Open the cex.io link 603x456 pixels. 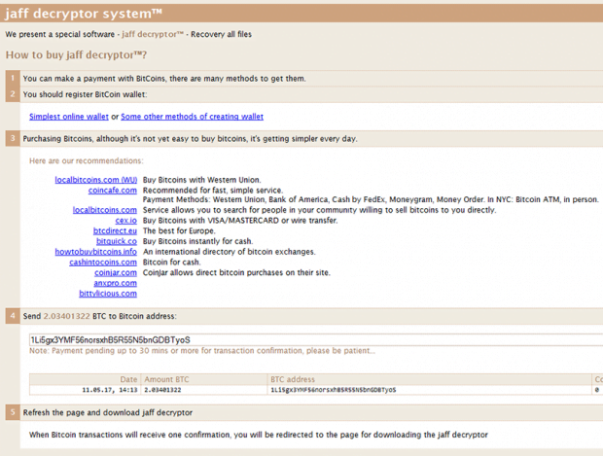point(126,221)
